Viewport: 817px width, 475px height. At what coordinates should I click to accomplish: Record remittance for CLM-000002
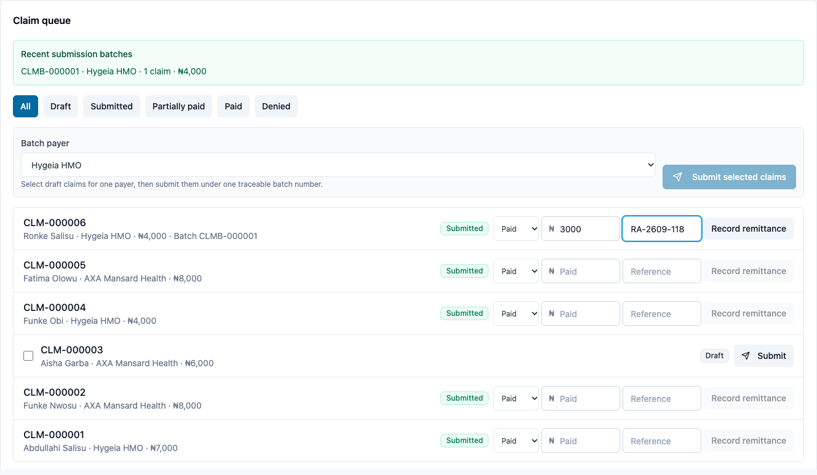[749, 398]
